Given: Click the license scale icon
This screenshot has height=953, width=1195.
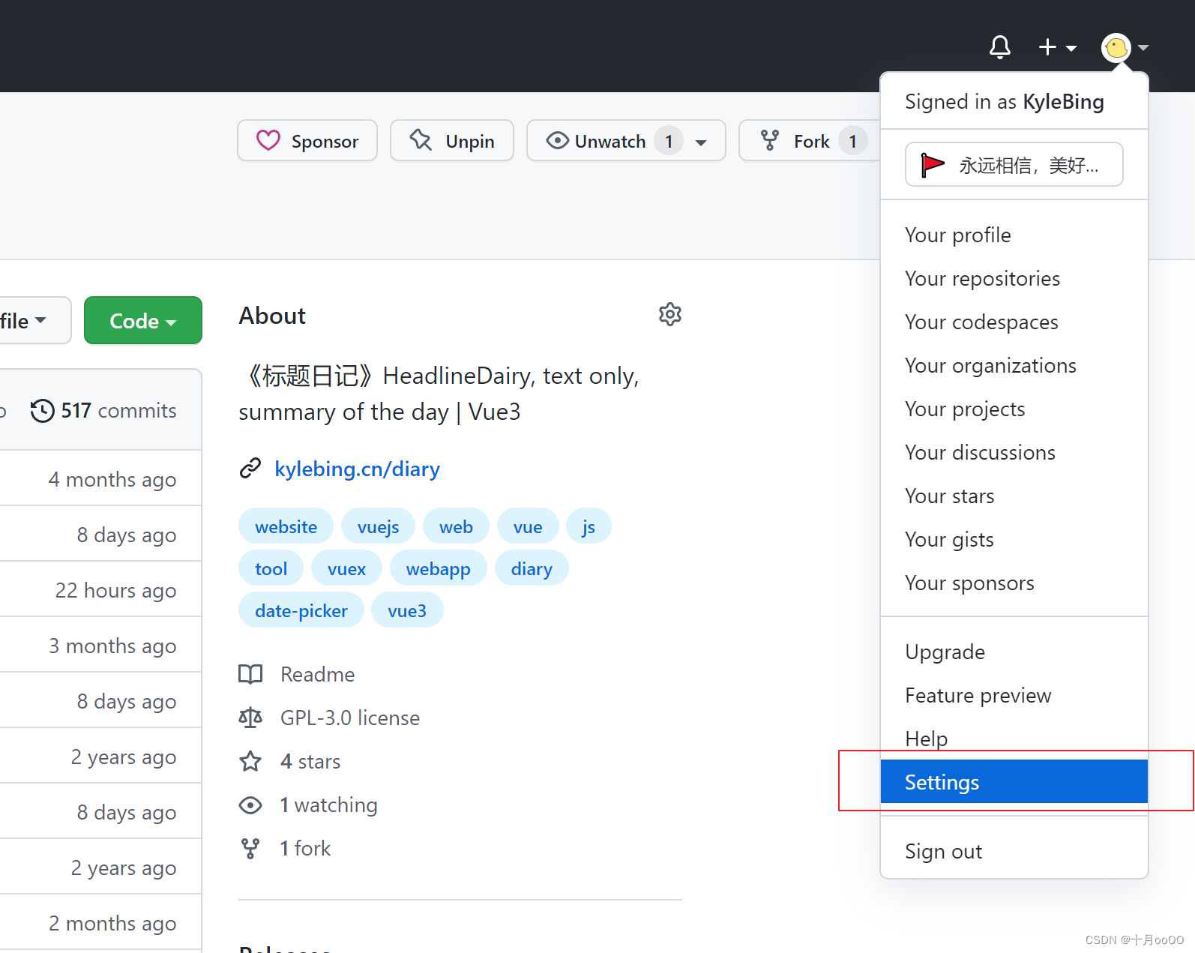Looking at the screenshot, I should point(250,718).
